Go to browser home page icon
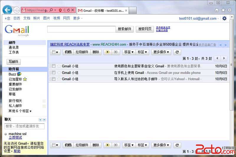 tap(217, 10)
